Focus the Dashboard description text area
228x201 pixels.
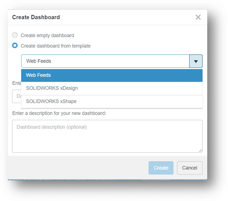[107, 136]
